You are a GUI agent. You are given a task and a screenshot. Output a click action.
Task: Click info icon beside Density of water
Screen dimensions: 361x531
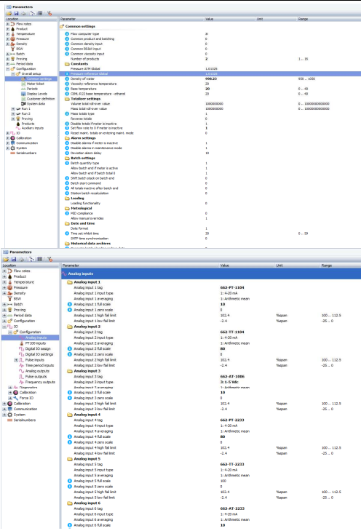point(67,79)
